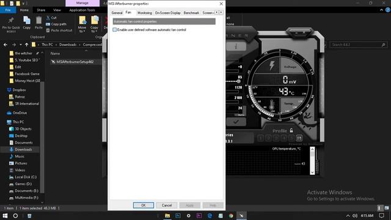Click the Afterburner info button

pos(236,46)
